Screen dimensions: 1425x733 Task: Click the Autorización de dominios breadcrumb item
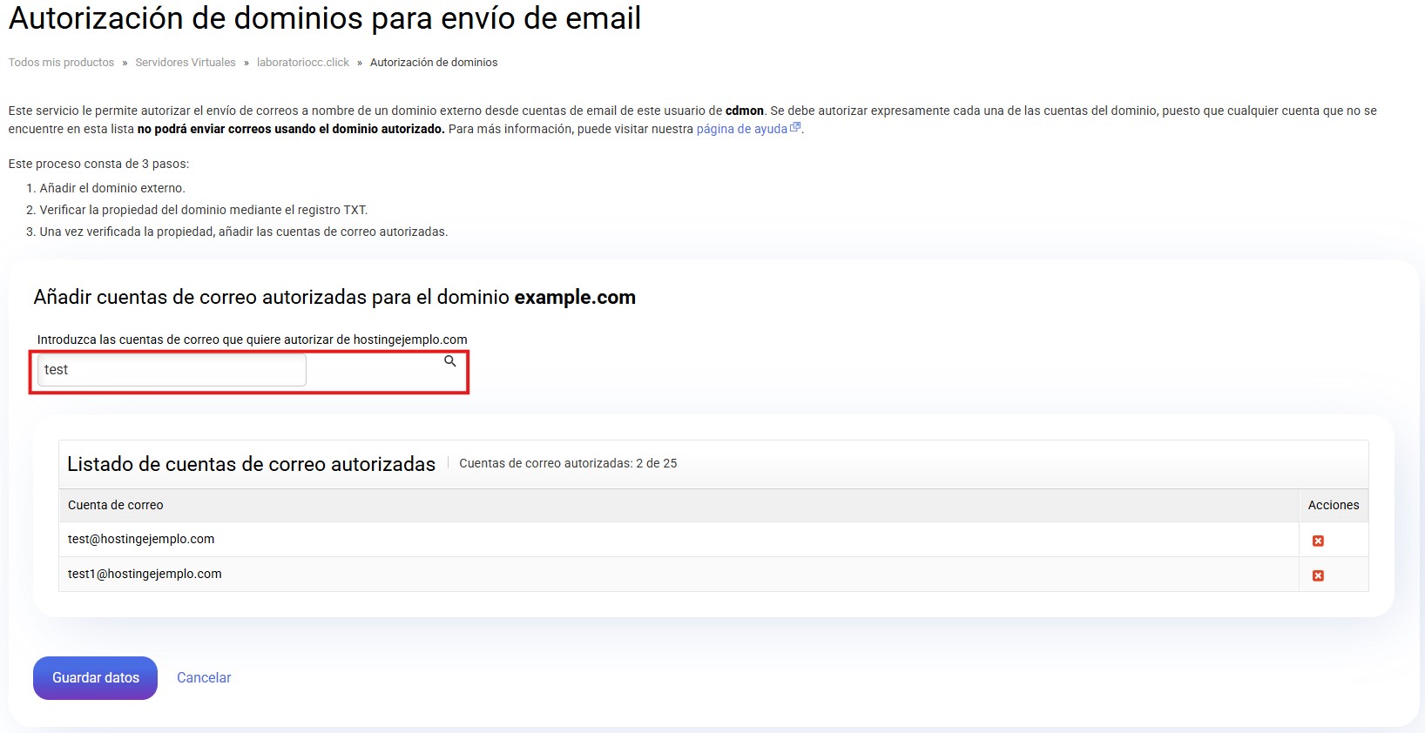tap(434, 63)
